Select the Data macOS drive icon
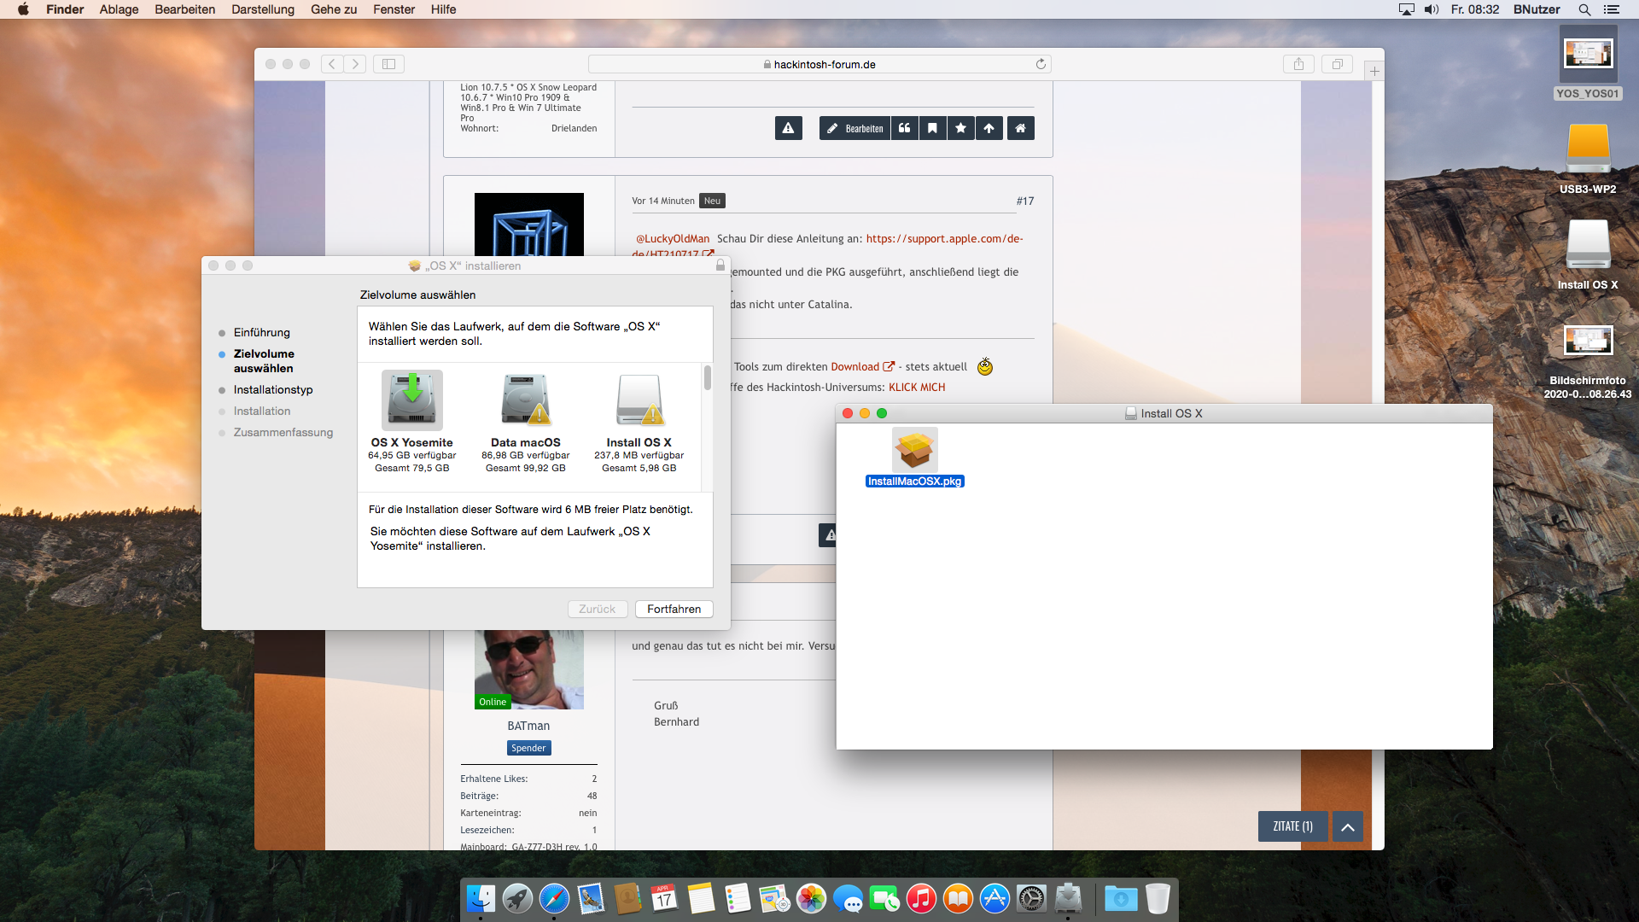The height and width of the screenshot is (922, 1639). tap(525, 401)
